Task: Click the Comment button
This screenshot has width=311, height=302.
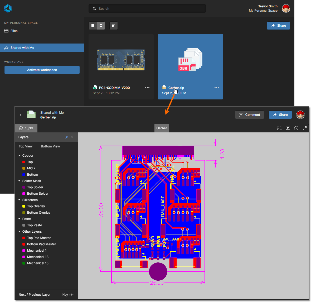Action: click(249, 115)
